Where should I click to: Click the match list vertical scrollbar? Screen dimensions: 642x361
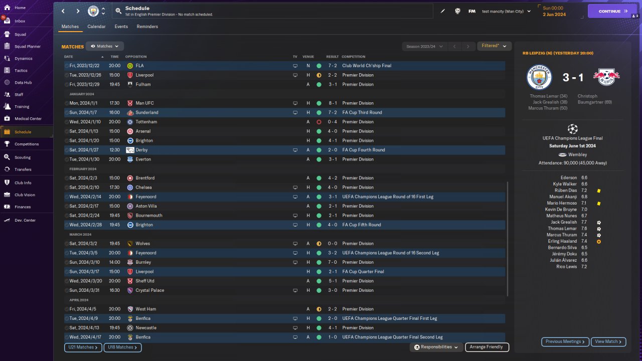coord(508,239)
